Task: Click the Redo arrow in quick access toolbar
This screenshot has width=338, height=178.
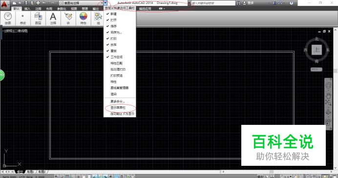Action: click(52, 3)
